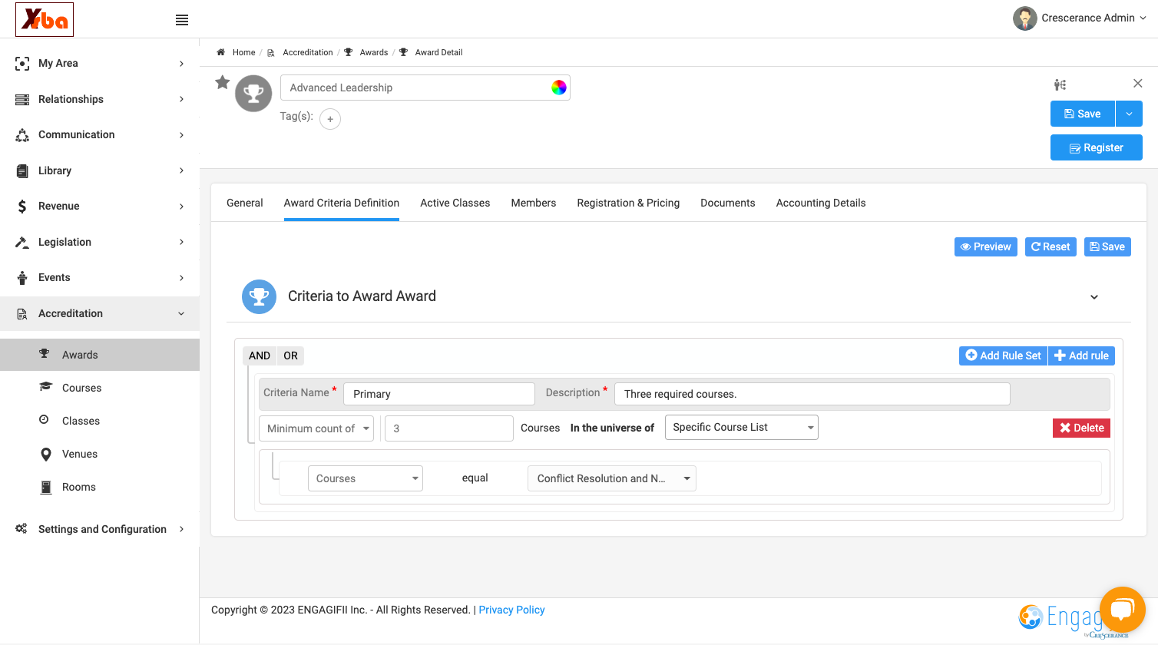
Task: Select the AND condition toggle
Action: pyautogui.click(x=260, y=356)
